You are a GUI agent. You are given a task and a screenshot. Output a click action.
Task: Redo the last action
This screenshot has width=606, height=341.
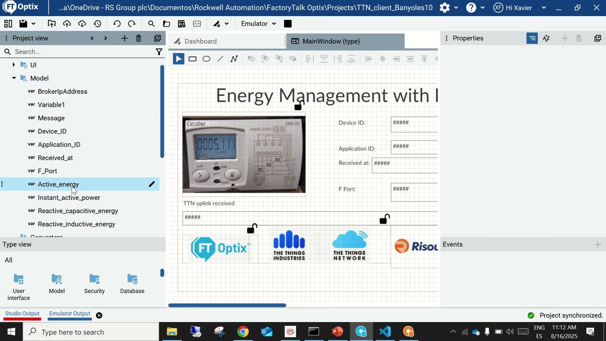(x=132, y=24)
